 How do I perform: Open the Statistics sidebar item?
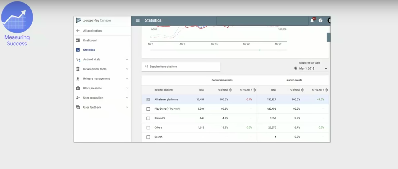point(89,50)
